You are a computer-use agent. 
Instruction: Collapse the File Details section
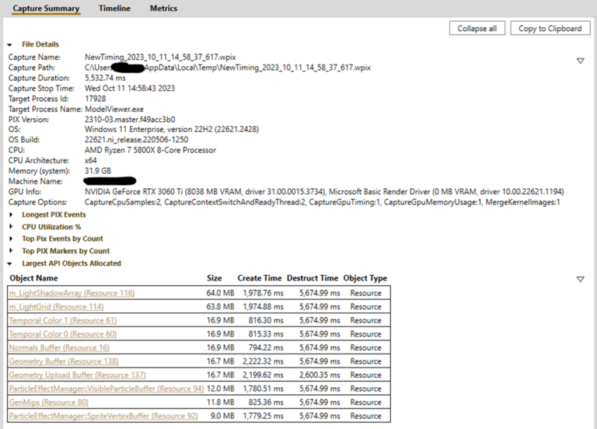point(11,45)
